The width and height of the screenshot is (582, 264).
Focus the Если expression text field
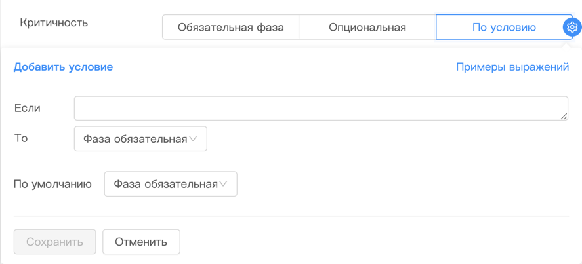point(320,108)
